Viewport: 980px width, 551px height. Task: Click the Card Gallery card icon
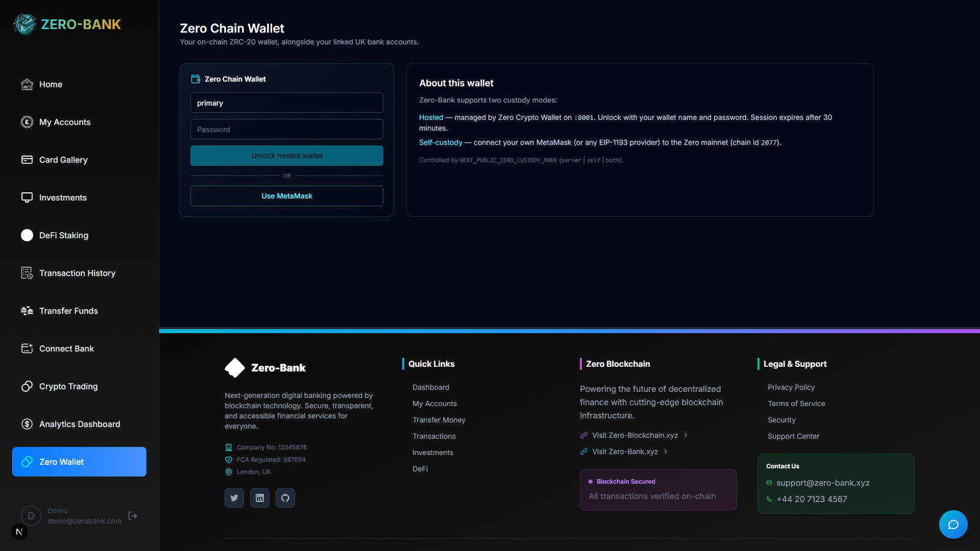(27, 160)
